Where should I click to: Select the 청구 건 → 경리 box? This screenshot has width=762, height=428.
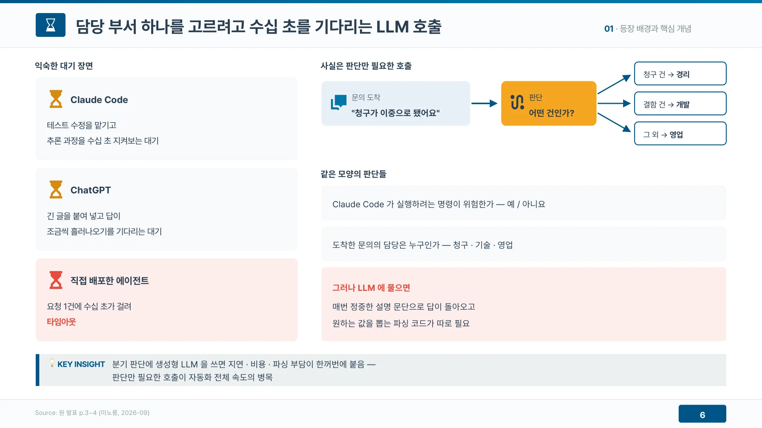(680, 74)
